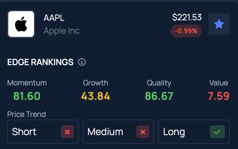238x149 pixels.
Task: Select the Medium price trend box
Action: tap(118, 132)
